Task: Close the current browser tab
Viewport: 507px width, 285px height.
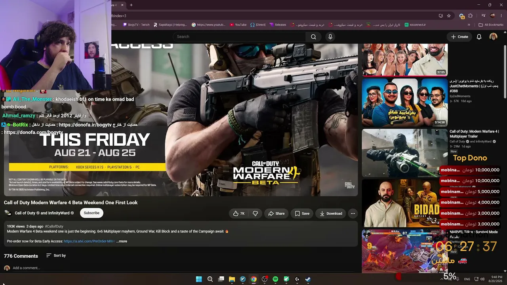Action: click(x=122, y=5)
